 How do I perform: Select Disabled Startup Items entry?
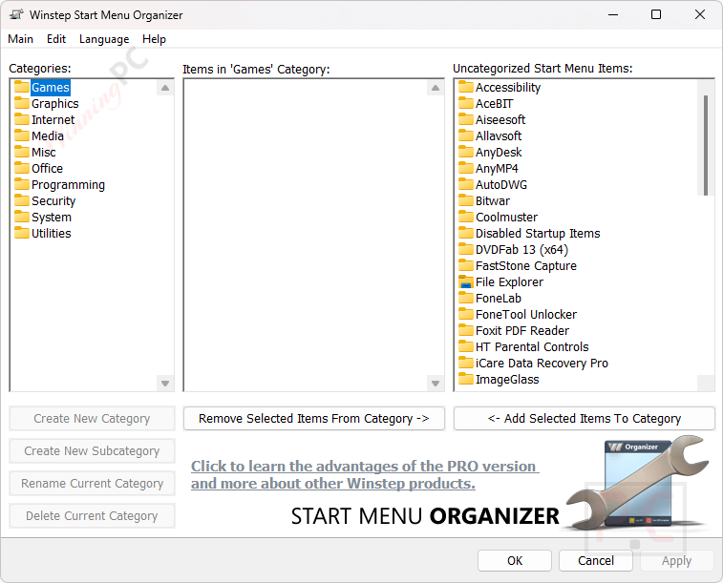click(x=538, y=233)
